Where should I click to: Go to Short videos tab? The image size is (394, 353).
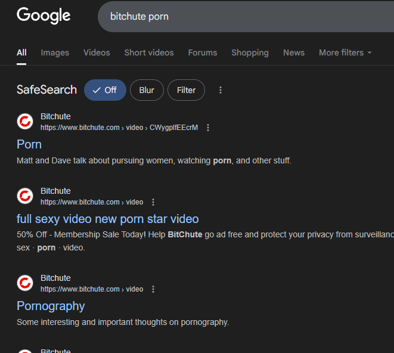point(149,52)
